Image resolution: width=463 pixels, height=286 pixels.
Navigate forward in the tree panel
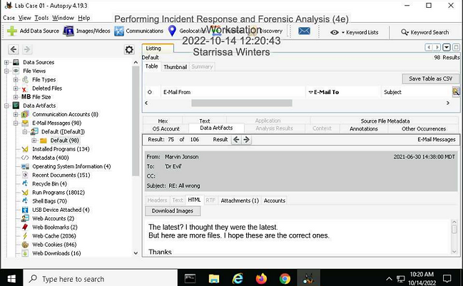27,49
